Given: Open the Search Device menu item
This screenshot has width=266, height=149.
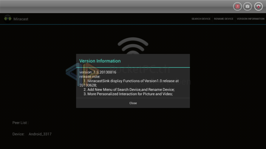Looking at the screenshot, I should tap(201, 19).
